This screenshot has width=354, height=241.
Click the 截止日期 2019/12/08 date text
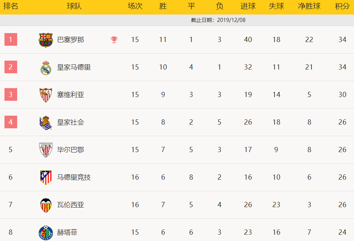click(x=218, y=20)
